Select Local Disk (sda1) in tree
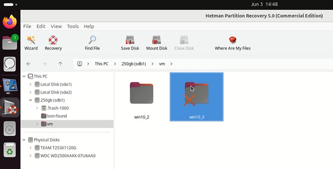 pos(53,84)
